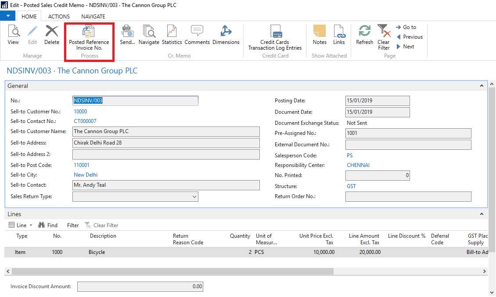The width and height of the screenshot is (496, 297).
Task: Click the Line Amount Excl. Tax header
Action: click(364, 239)
